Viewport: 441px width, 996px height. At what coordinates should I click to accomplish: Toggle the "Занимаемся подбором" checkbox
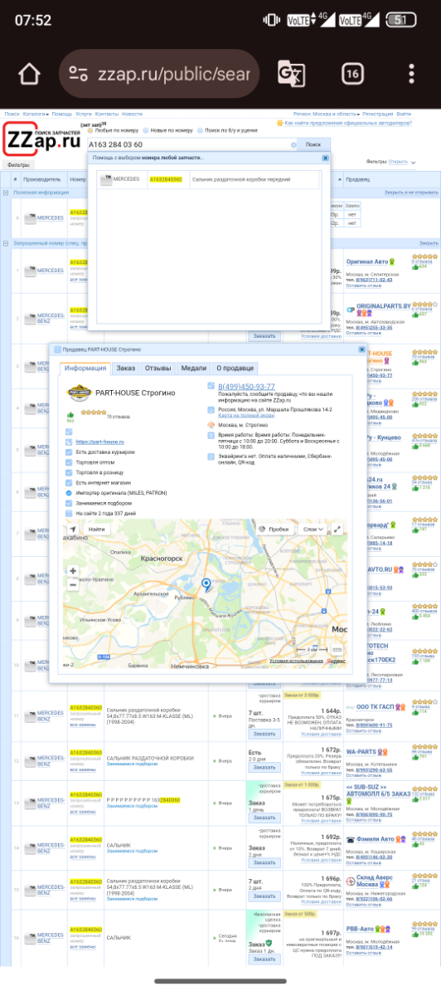[70, 503]
